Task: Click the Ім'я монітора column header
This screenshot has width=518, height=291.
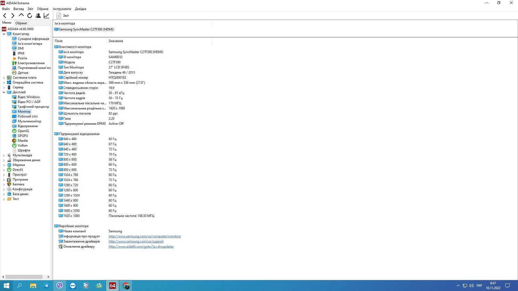Action: [132, 23]
